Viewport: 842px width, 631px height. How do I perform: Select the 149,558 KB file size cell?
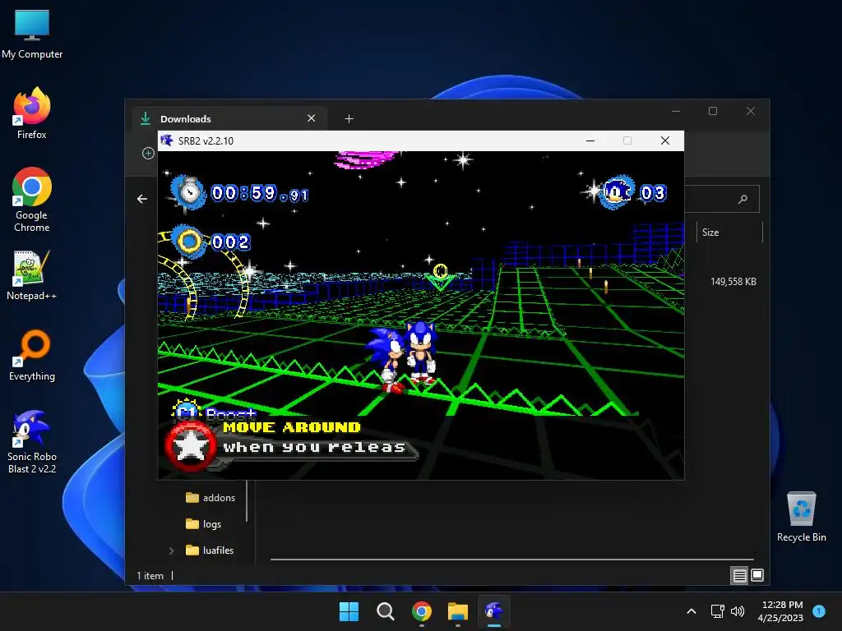733,282
